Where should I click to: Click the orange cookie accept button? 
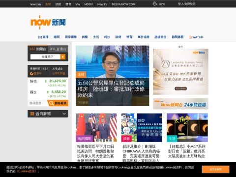point(215,169)
